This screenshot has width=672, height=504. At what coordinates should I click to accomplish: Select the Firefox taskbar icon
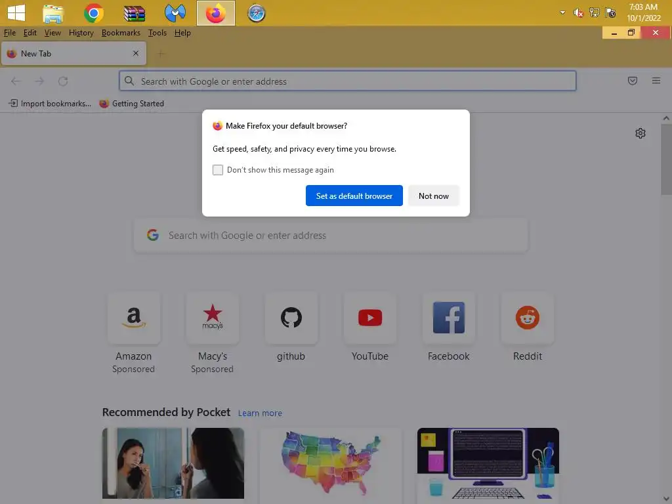215,13
